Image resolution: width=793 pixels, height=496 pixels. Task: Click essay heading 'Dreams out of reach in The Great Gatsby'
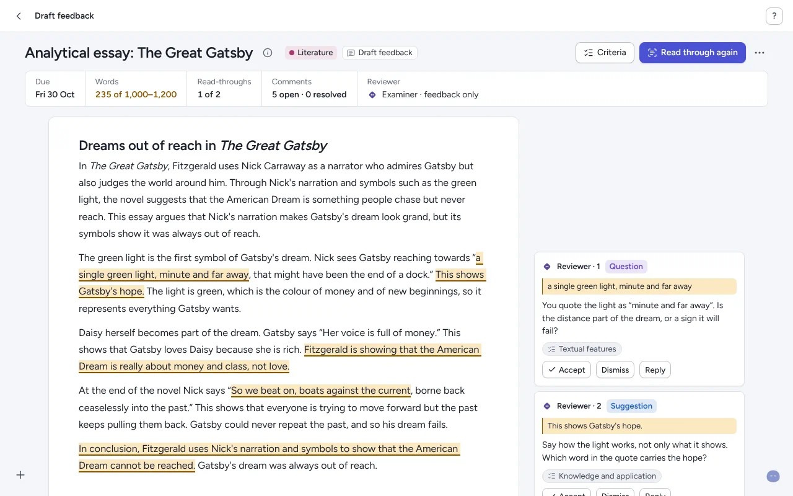point(203,146)
